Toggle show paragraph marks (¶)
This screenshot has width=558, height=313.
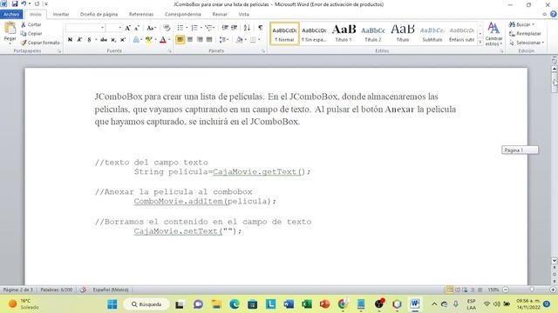click(261, 28)
